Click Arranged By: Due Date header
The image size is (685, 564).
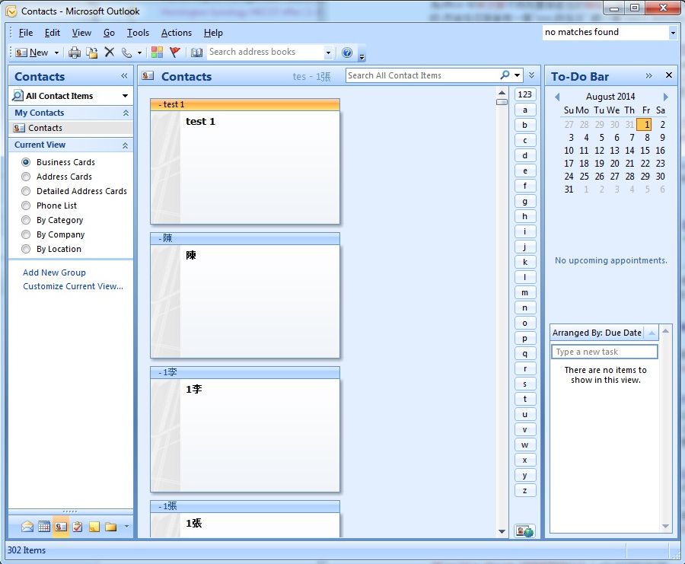pyautogui.click(x=597, y=333)
